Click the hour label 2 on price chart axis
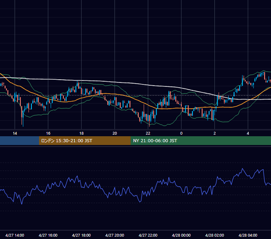 215,133
